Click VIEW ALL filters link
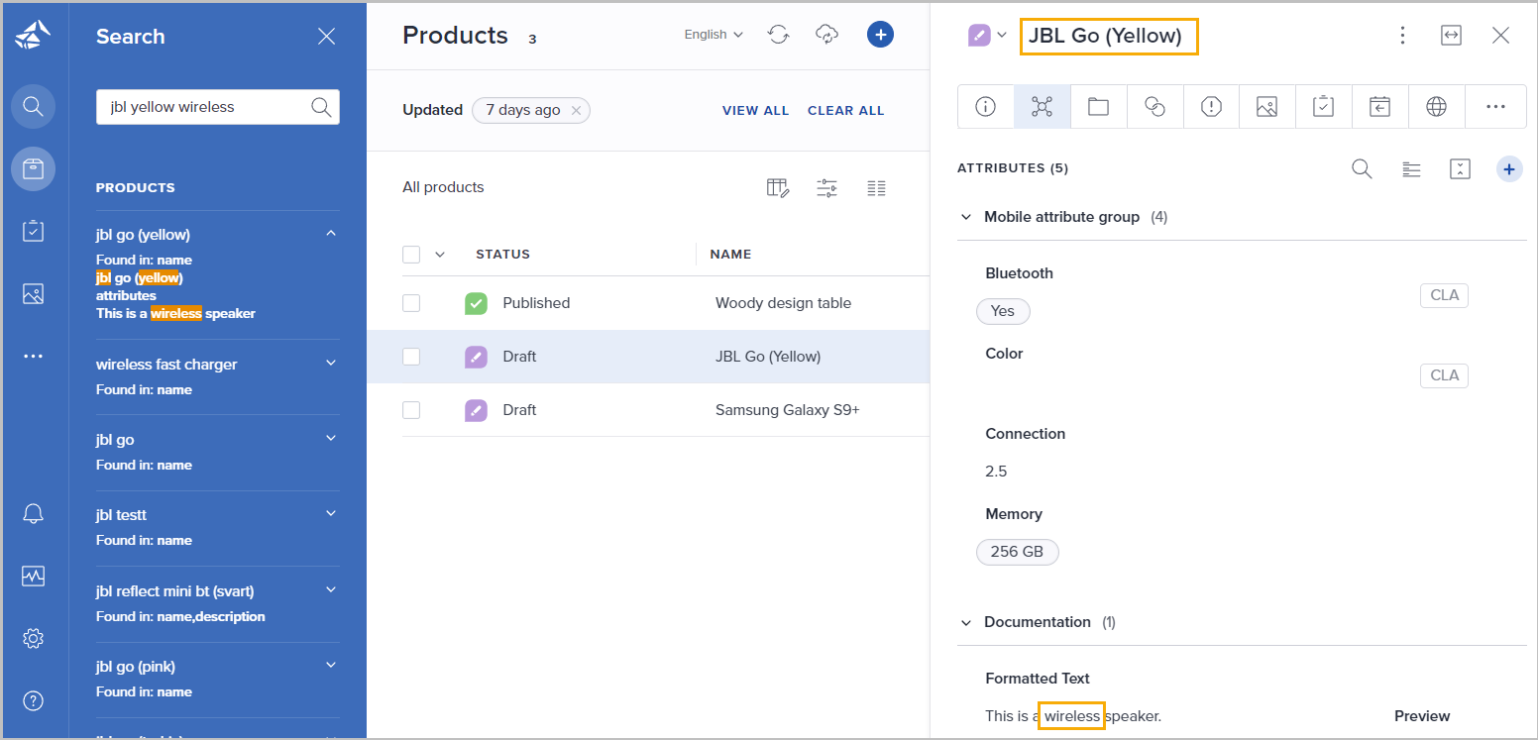Viewport: 1538px width, 740px height. [x=756, y=110]
